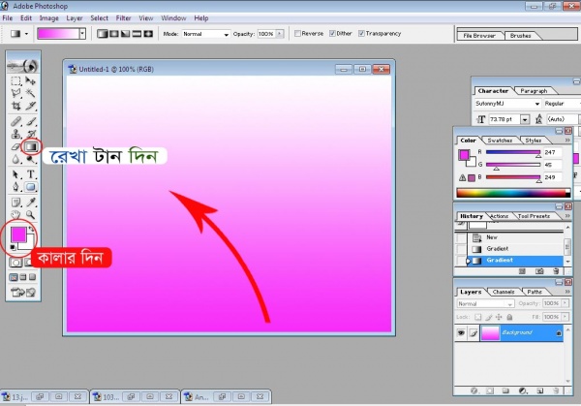Image resolution: width=581 pixels, height=406 pixels.
Task: Click the R value field showing 247
Action: [553, 152]
